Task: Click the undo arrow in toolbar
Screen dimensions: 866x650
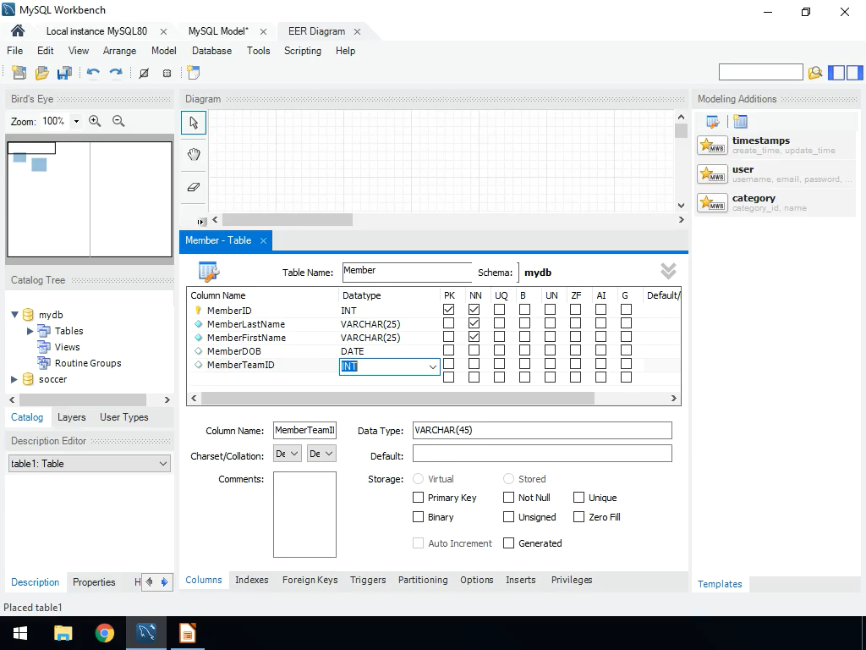Action: [x=93, y=73]
